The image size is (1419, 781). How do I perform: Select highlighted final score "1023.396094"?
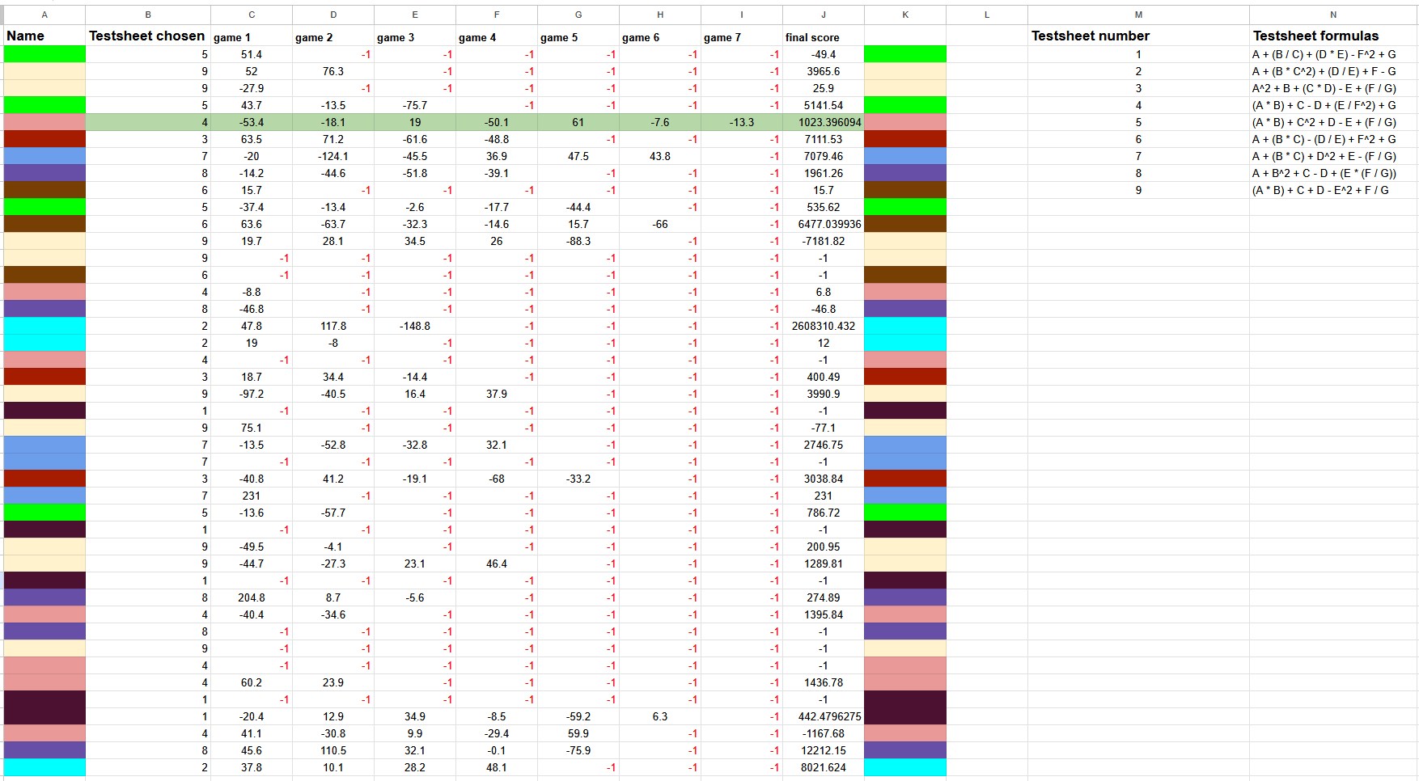[824, 122]
